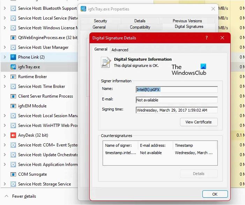245x205 pixels.
Task: Switch to the Security tab
Action: pos(101,21)
